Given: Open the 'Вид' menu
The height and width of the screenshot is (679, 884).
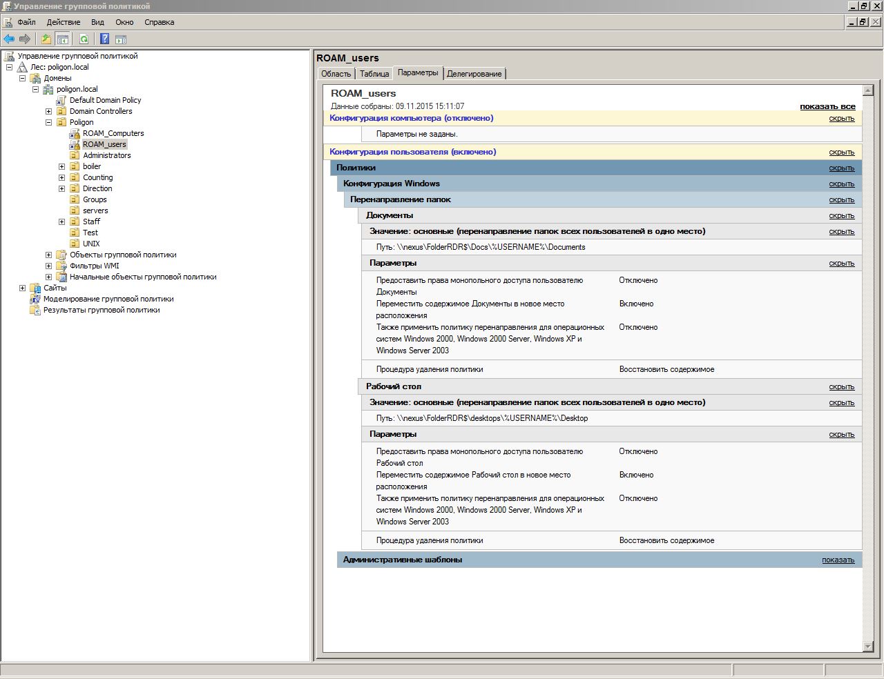Looking at the screenshot, I should [x=98, y=22].
